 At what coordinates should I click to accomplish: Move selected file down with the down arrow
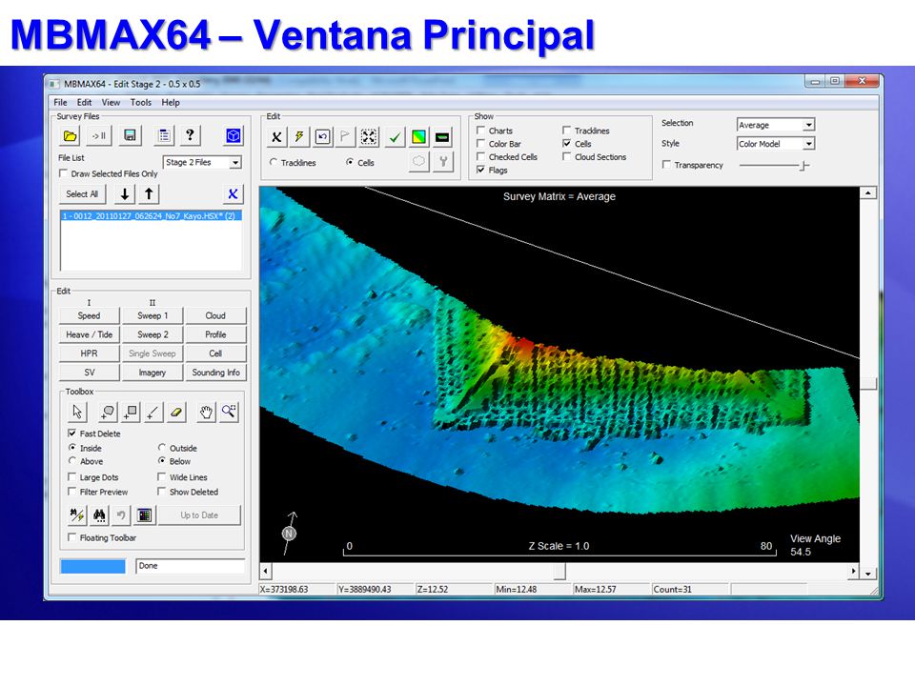[x=125, y=194]
